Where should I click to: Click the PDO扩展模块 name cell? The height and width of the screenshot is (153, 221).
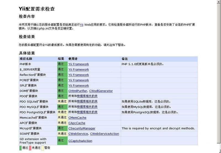[38, 96]
